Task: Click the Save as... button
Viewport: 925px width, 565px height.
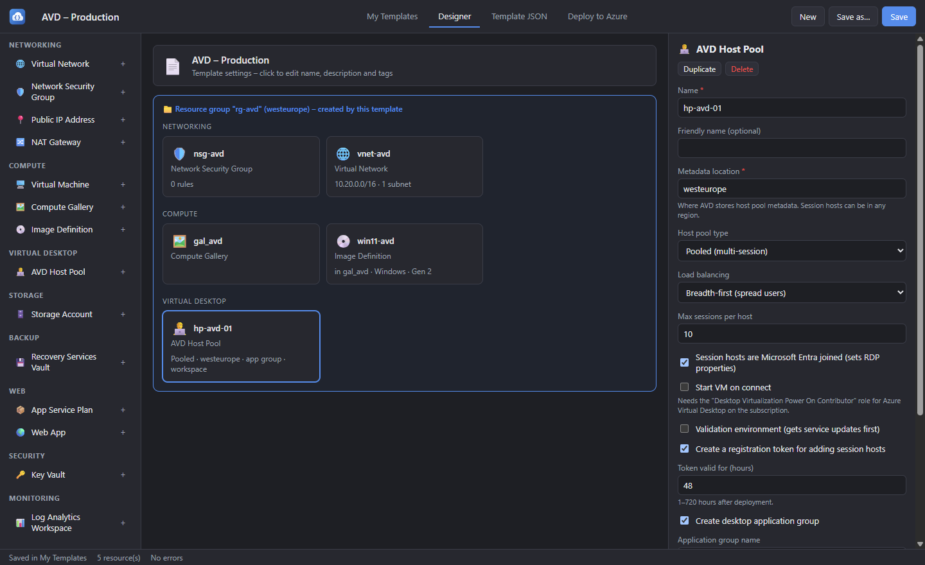Action: tap(854, 17)
